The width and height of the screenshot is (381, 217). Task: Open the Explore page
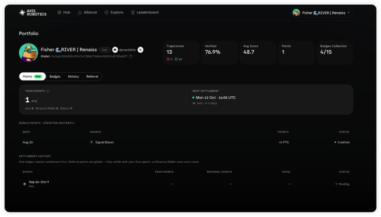114,12
